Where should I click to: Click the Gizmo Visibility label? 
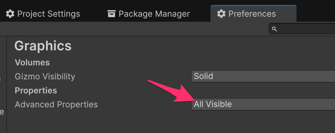45,77
